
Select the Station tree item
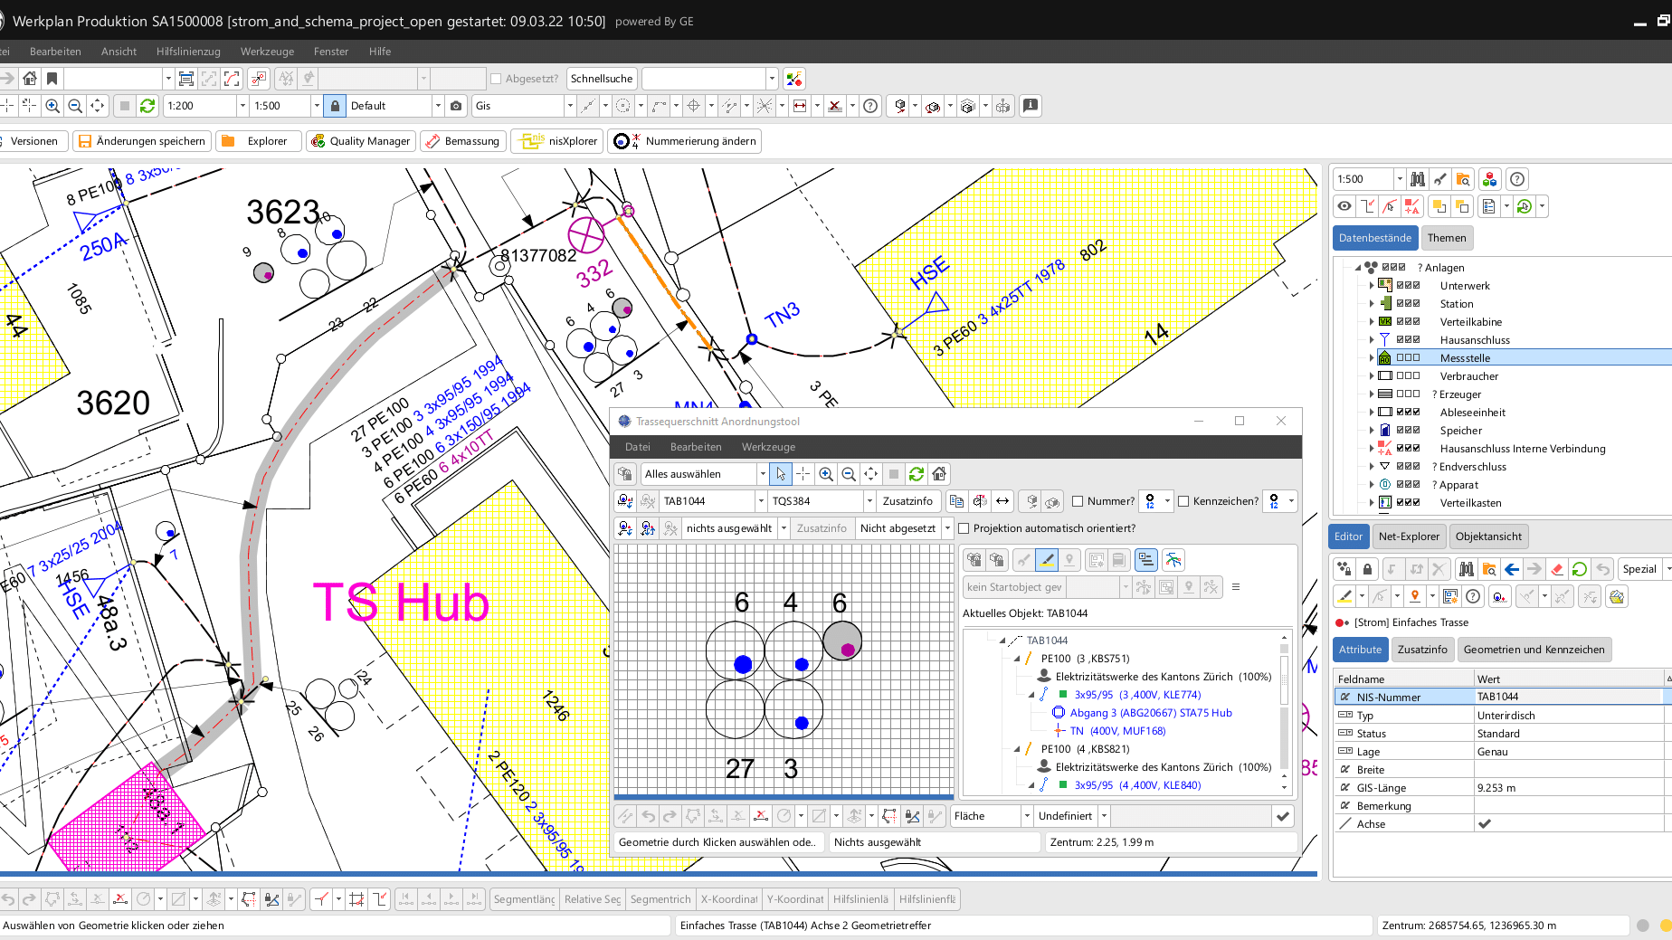click(1456, 304)
